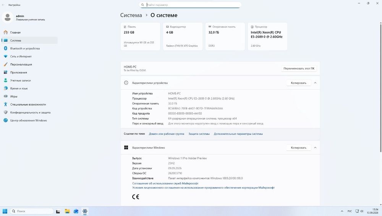This screenshot has width=382, height=216.
Task: Open Домен или рабочая группа link
Action: (x=167, y=134)
